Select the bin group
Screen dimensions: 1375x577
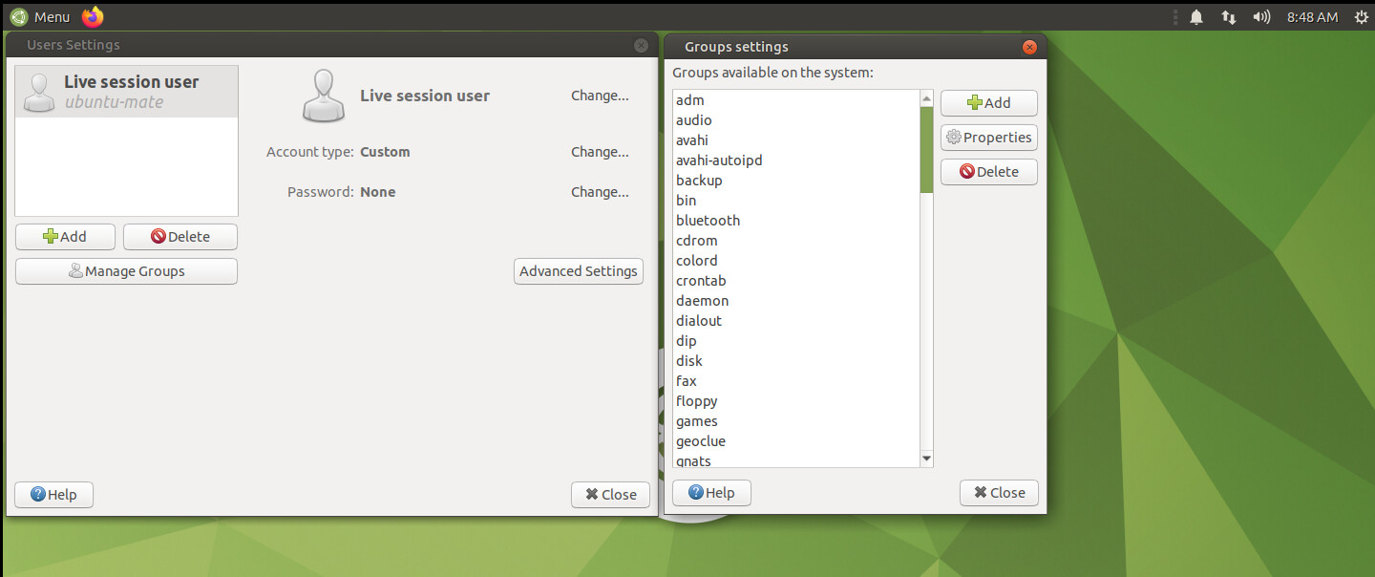[796, 201]
